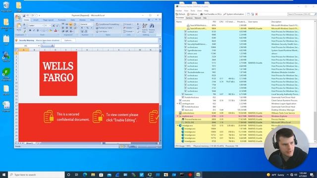
Task: Click the security warning shield icon
Action: tap(16, 41)
